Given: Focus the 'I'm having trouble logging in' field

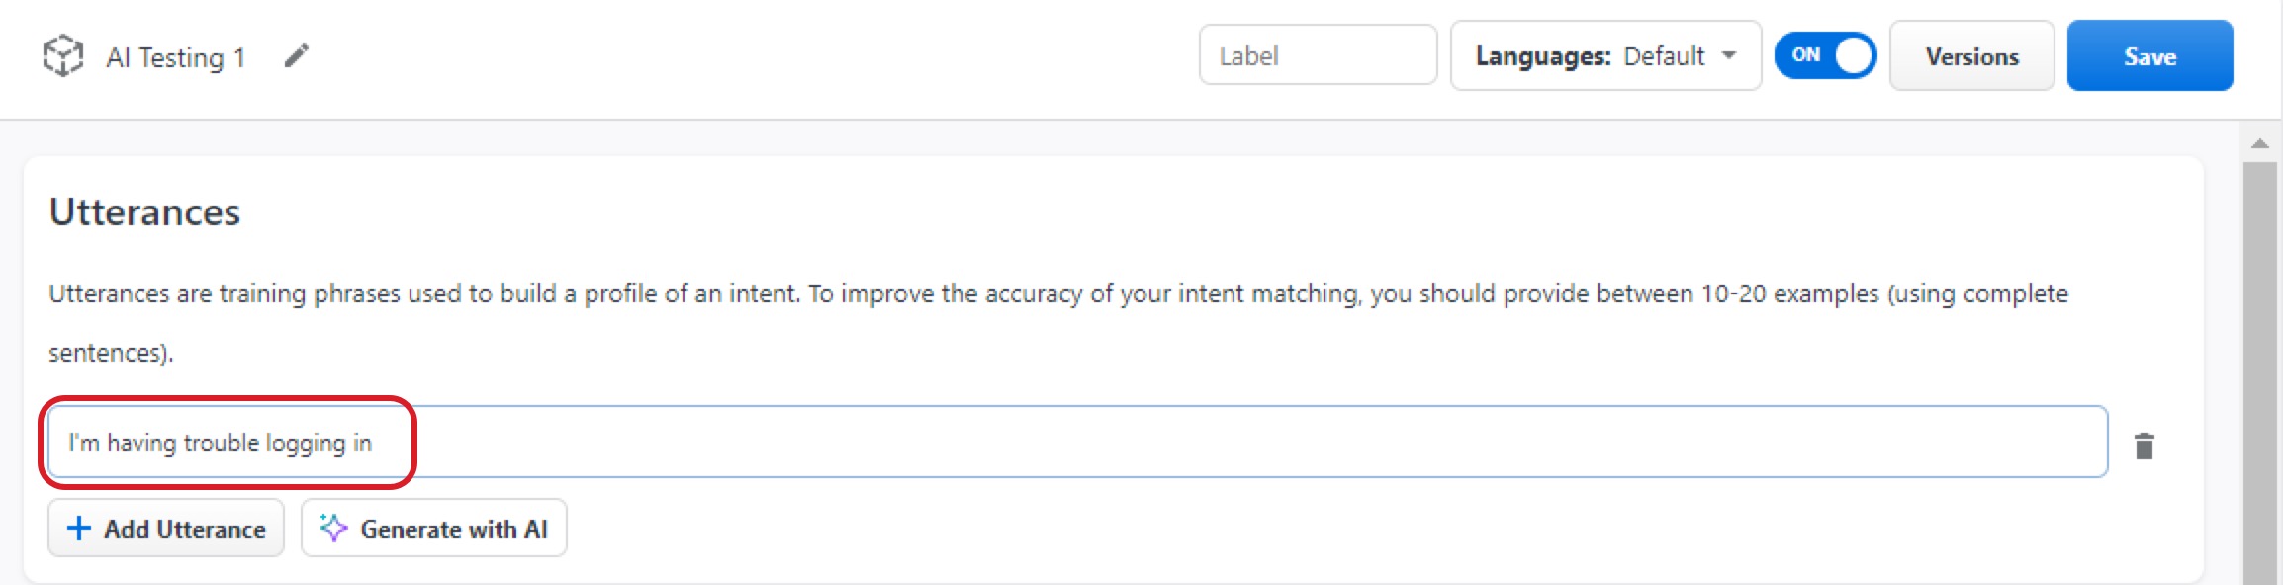Looking at the screenshot, I should (x=1076, y=443).
